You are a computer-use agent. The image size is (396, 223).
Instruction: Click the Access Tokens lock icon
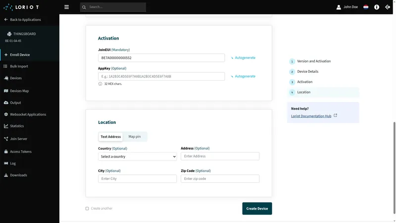pos(6,152)
